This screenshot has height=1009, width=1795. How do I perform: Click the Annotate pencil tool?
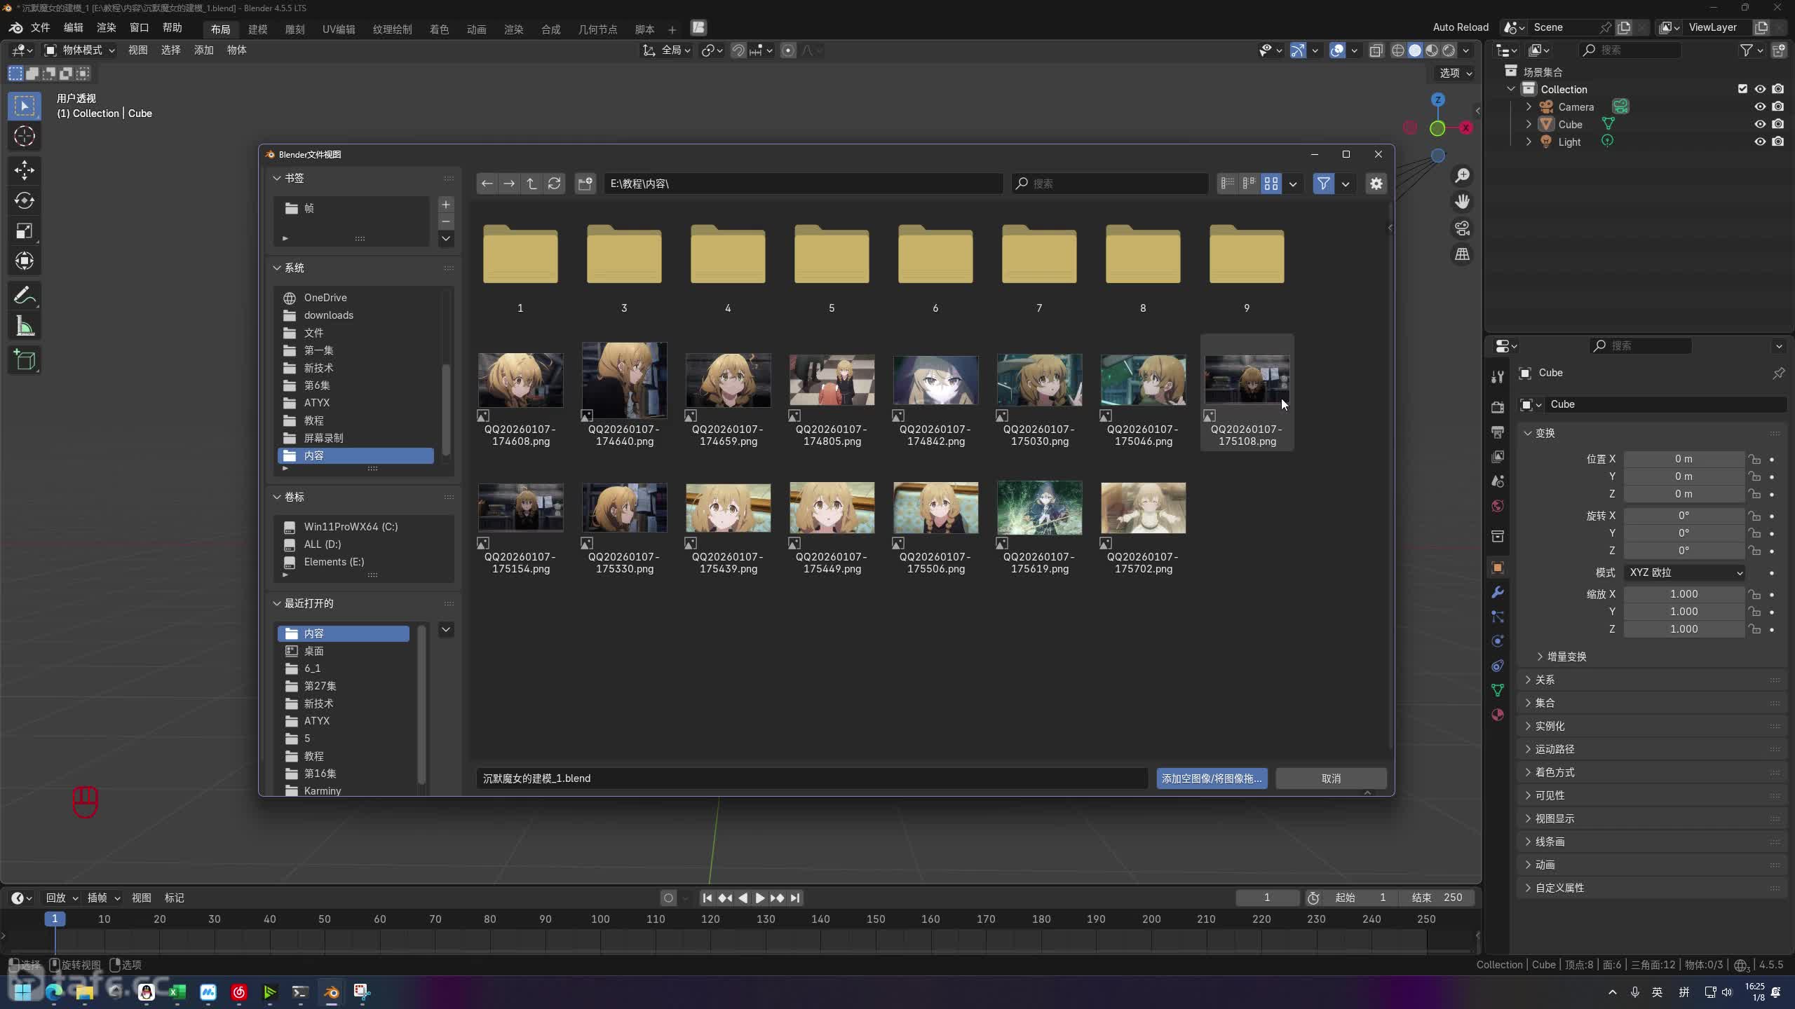coord(25,296)
